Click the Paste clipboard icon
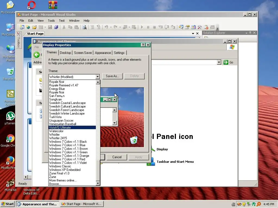 [76, 27]
